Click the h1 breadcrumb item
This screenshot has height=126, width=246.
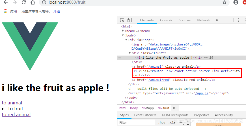point(175,108)
